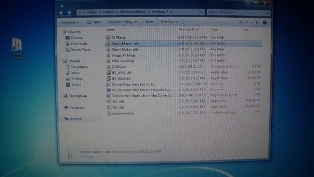The image size is (314, 177).
Task: Open the views dropdown arrow
Action: (x=247, y=22)
